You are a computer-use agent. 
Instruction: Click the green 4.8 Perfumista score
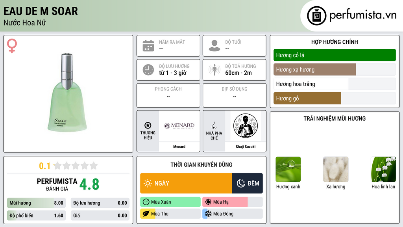(89, 184)
